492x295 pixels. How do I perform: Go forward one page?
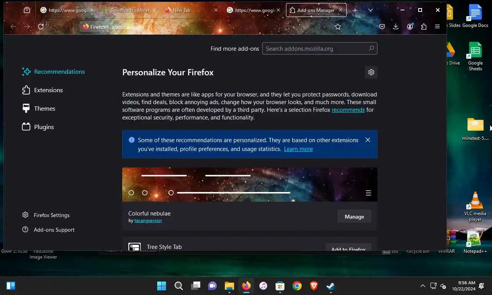point(27,27)
